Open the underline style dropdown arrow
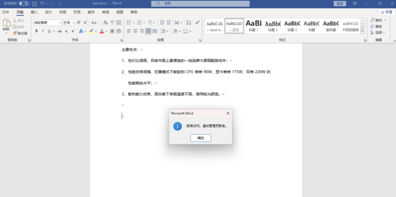The width and height of the screenshot is (396, 197). [x=54, y=31]
